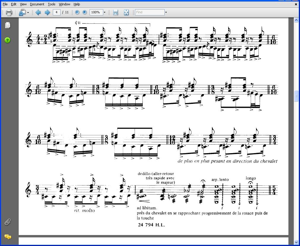This screenshot has height=246, width=300.
Task: Click the "la touche" text line
Action: (145, 218)
